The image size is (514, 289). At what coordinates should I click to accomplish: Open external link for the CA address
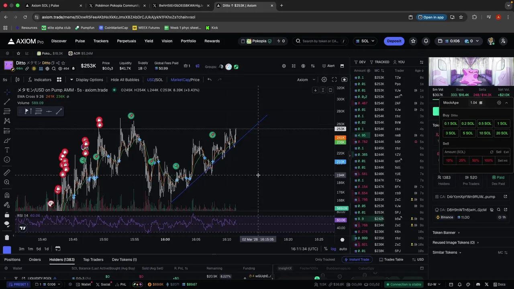coord(505,197)
